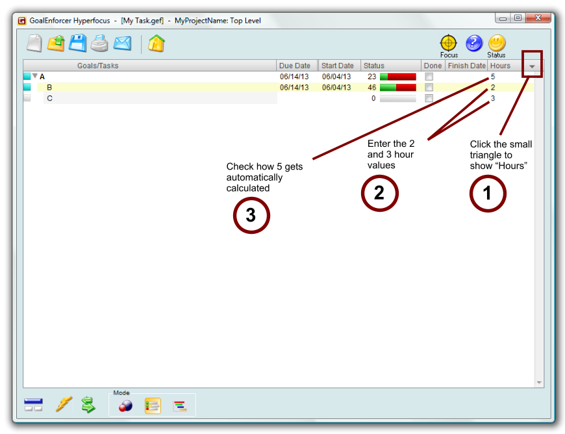
Task: Click the Goals/Tasks column header
Action: coord(97,66)
